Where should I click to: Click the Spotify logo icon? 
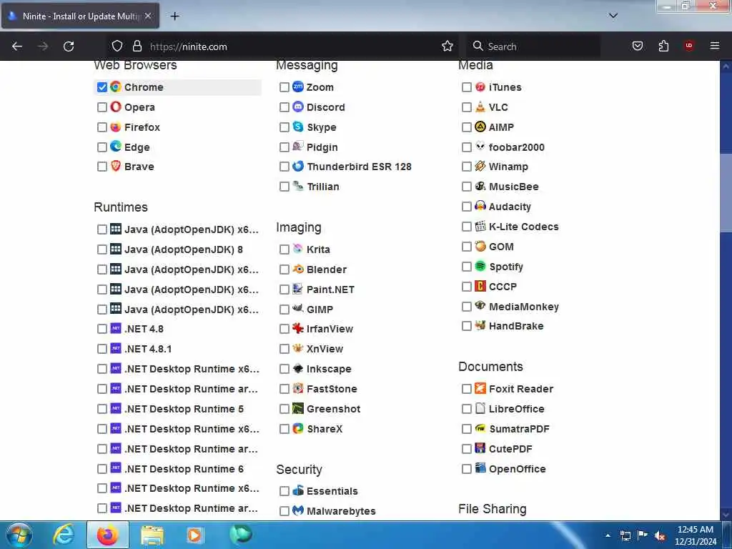click(480, 266)
